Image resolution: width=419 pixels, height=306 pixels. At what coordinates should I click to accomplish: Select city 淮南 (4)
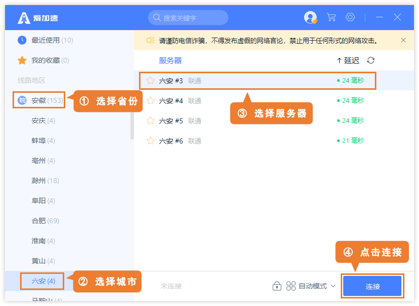click(x=43, y=241)
